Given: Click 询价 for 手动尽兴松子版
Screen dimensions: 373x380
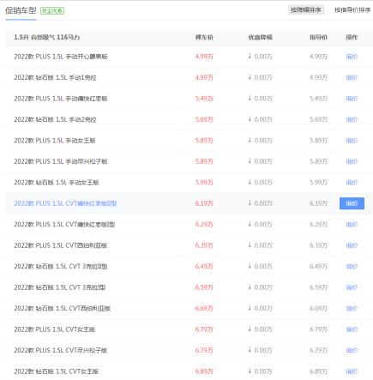Looking at the screenshot, I should pos(352,161).
